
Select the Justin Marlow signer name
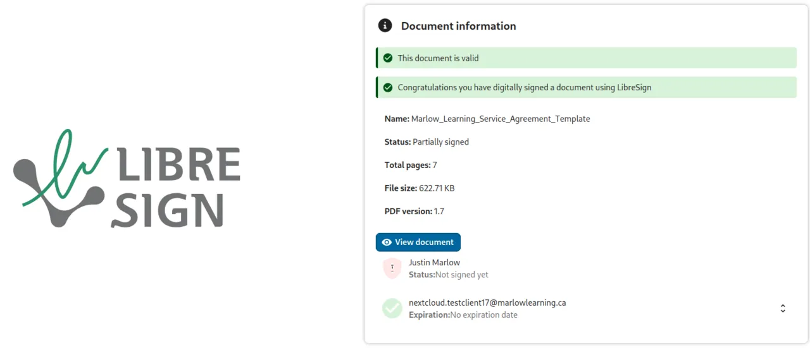point(434,262)
